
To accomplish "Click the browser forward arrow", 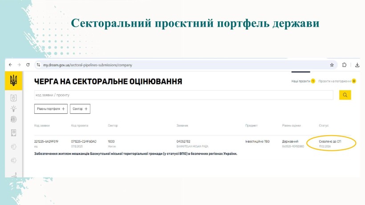I will [x=19, y=65].
